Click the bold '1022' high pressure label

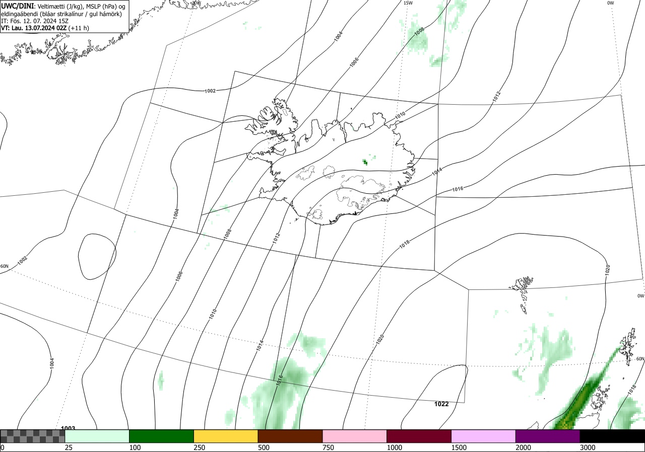(441, 404)
